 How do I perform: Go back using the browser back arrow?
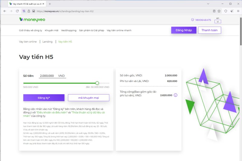[5, 11]
